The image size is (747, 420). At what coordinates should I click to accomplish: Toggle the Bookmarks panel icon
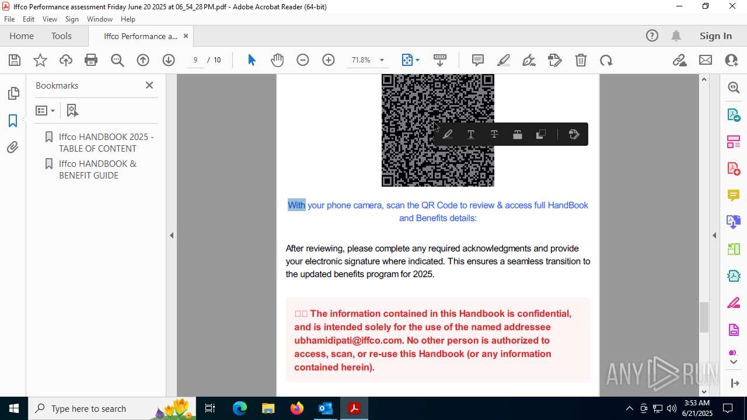click(13, 121)
